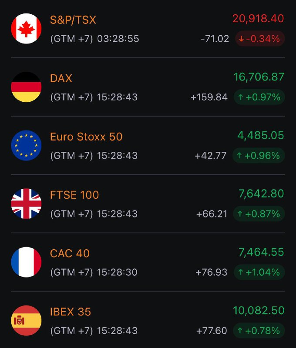Select the 20,918.40 price value
The width and height of the screenshot is (296, 348).
click(x=258, y=18)
